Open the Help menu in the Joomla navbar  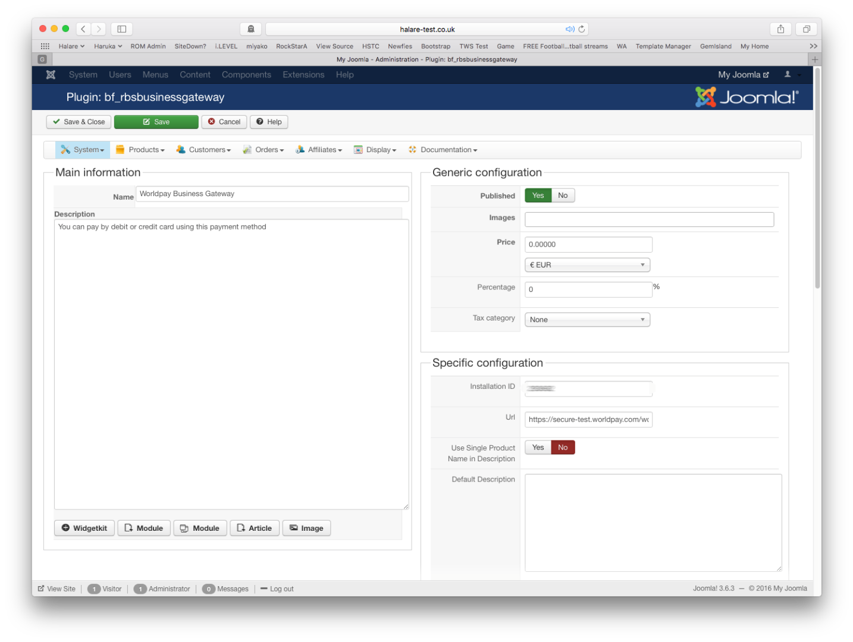(x=344, y=75)
